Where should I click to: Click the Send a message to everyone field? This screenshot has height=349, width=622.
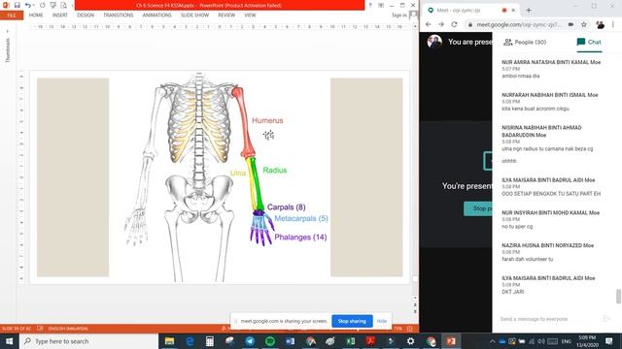click(x=549, y=319)
